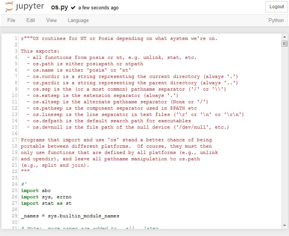
Task: Click the scrollbar up arrow
Action: click(285, 37)
